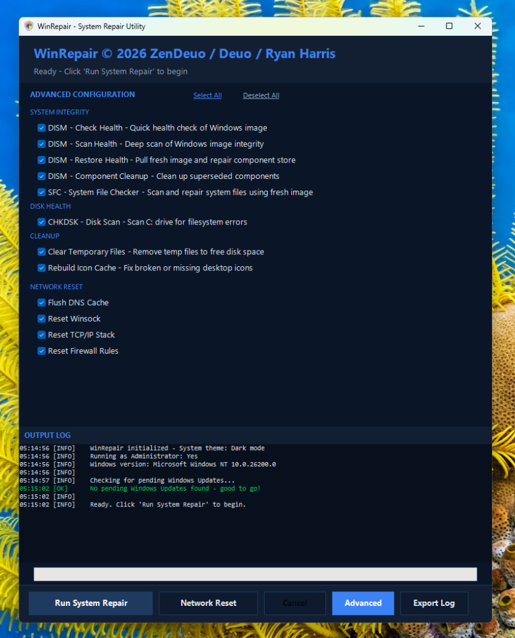This screenshot has height=638, width=515.
Task: Click the WinRepair shield icon in title bar
Action: [x=28, y=26]
